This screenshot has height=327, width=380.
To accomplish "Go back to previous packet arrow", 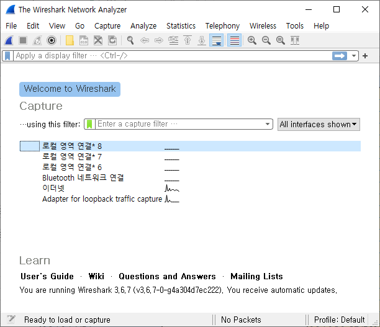I will [145, 40].
